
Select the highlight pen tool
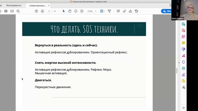[x=124, y=11]
